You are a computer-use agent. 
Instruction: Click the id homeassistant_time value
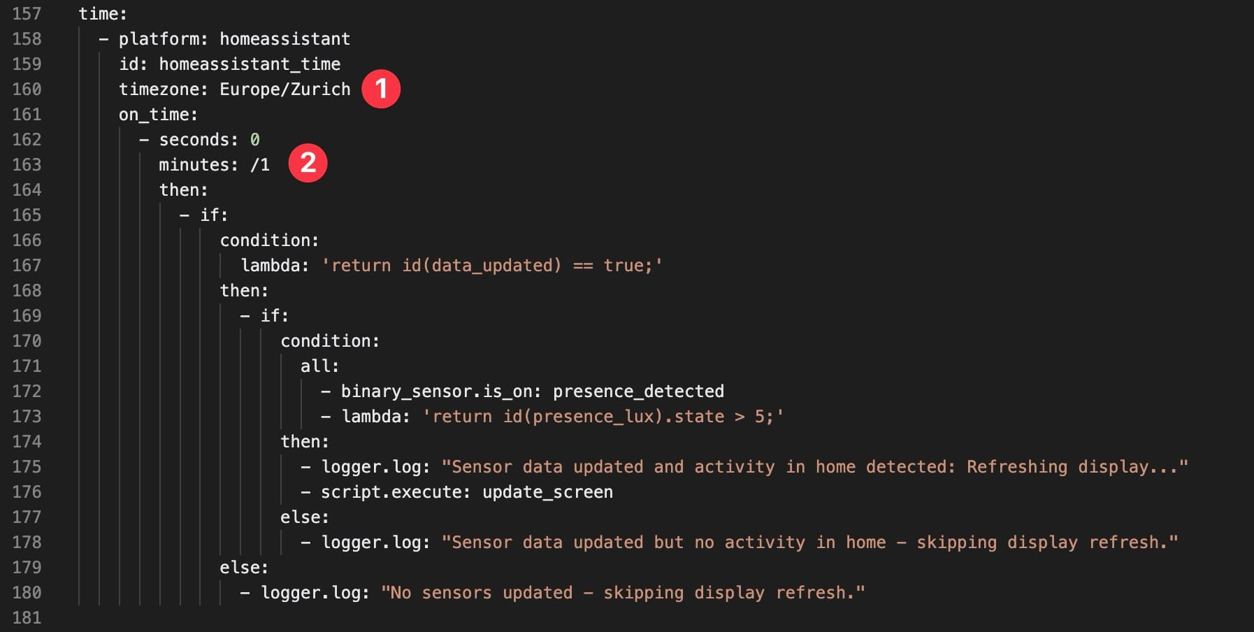click(250, 64)
